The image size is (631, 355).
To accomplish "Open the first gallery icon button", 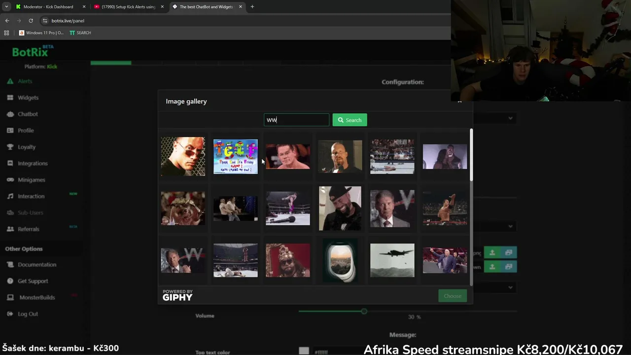I will [x=508, y=252].
